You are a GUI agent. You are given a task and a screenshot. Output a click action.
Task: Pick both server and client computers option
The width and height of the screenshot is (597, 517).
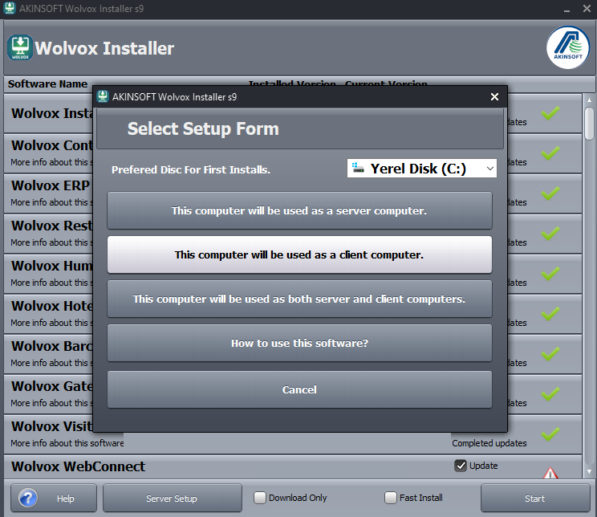299,299
